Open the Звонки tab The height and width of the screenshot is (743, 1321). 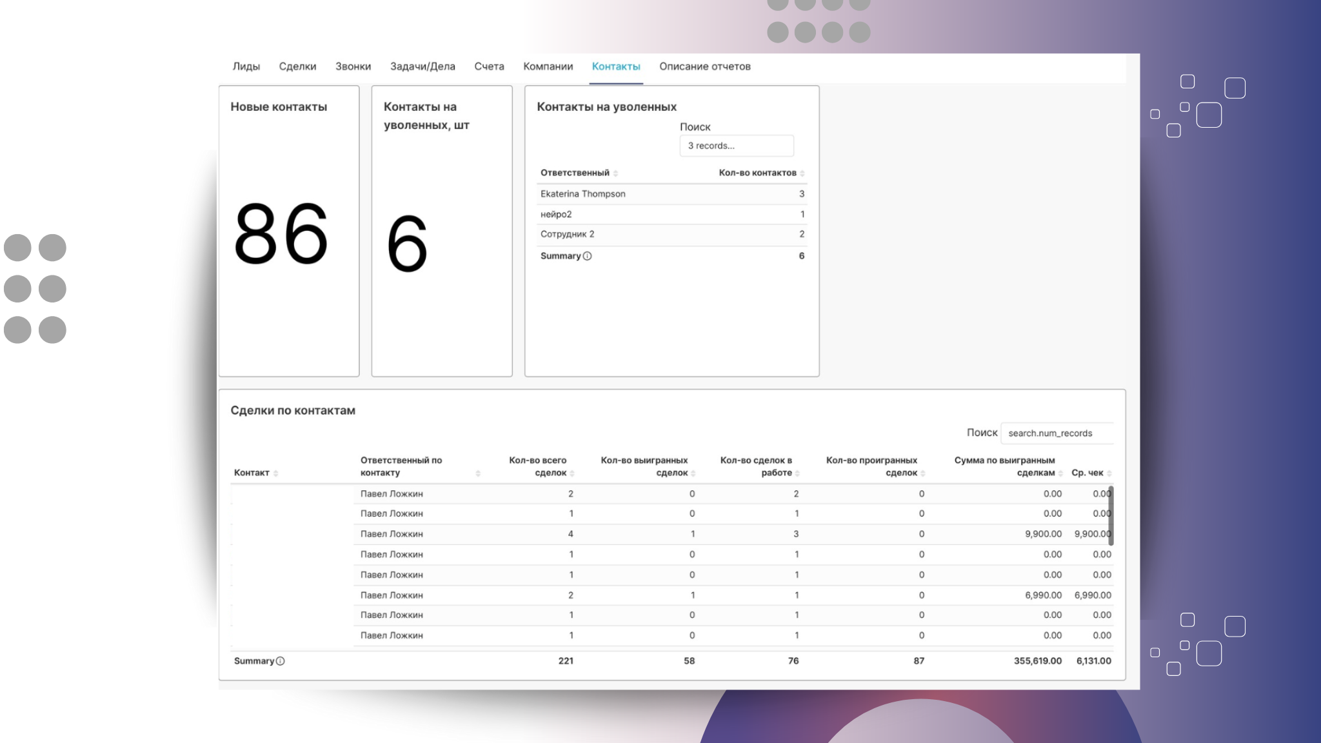point(353,66)
